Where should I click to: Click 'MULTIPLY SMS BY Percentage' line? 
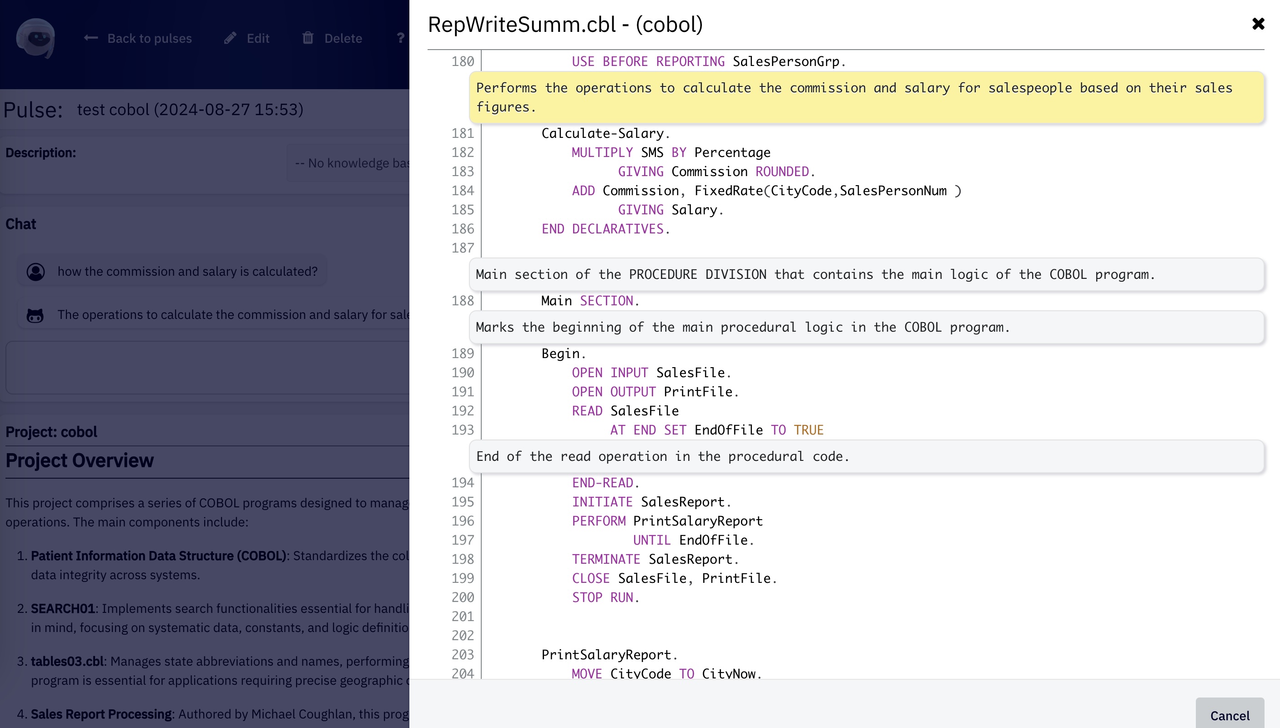pos(671,152)
